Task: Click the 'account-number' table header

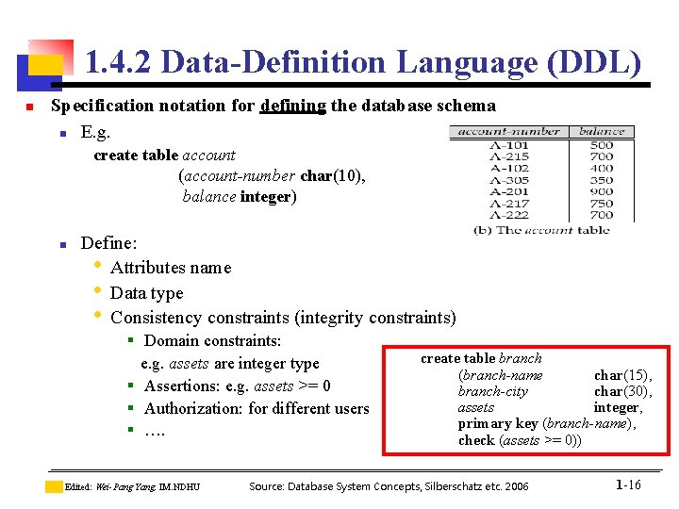Action: point(509,132)
